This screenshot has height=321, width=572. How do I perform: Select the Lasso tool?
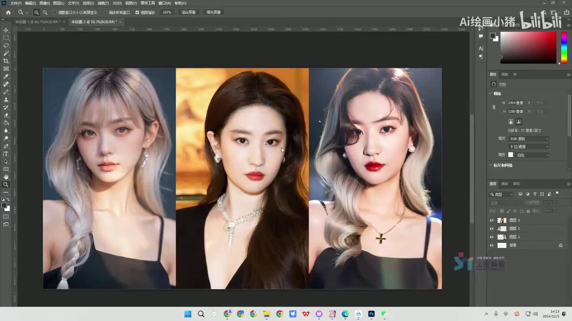pos(6,45)
